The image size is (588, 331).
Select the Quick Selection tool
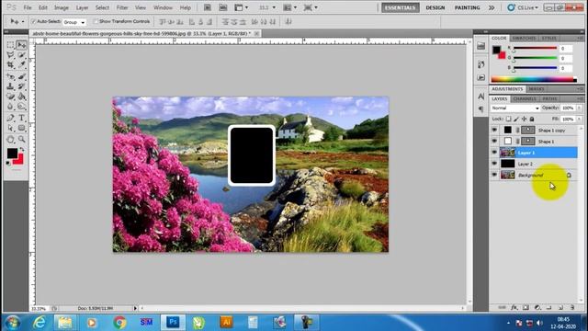coord(21,55)
